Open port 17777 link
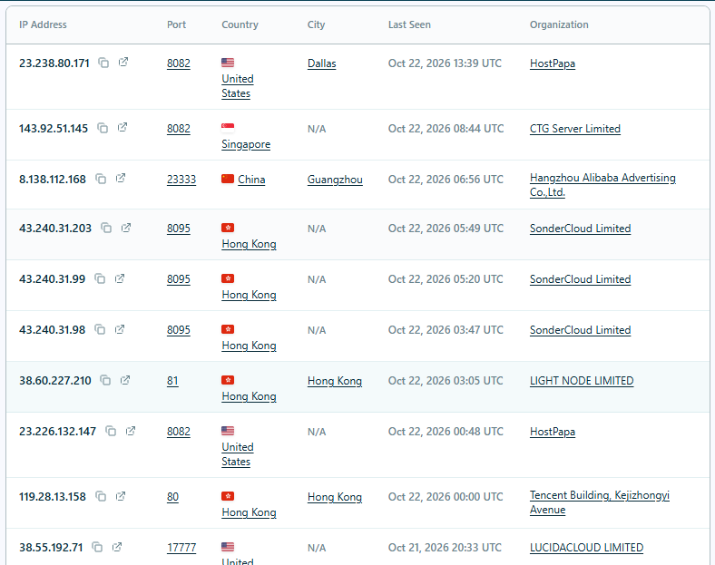Image resolution: width=715 pixels, height=565 pixels. click(181, 548)
